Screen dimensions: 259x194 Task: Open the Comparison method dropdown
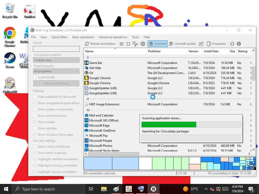pos(56,60)
